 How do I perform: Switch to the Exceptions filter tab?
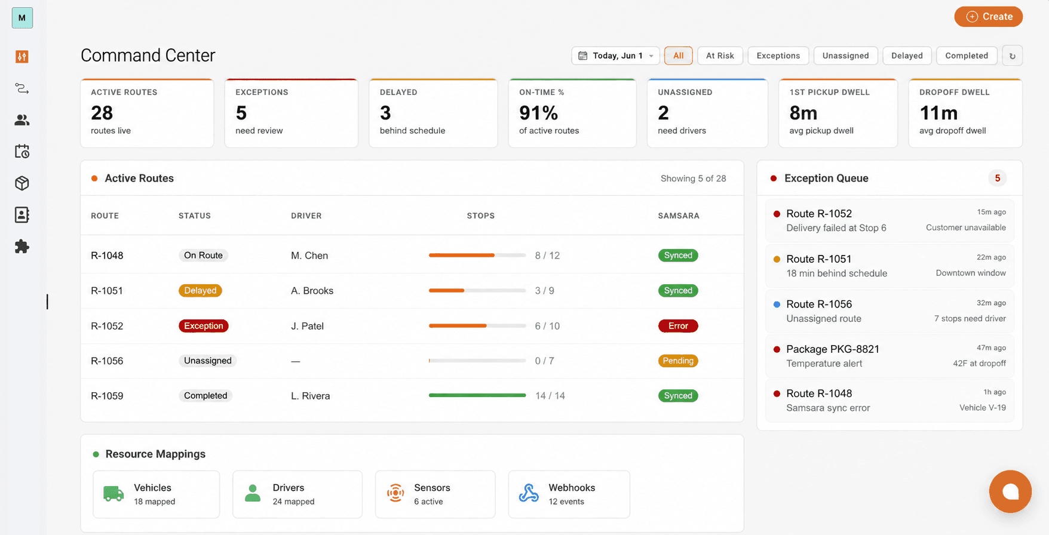coord(778,56)
